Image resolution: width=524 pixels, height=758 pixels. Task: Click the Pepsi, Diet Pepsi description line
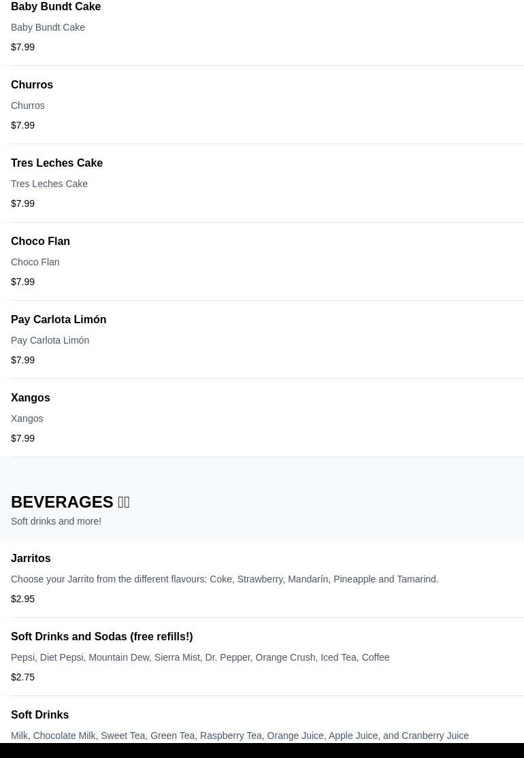200,657
